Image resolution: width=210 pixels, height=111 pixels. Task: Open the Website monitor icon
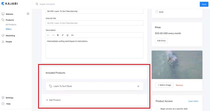click(3, 14)
